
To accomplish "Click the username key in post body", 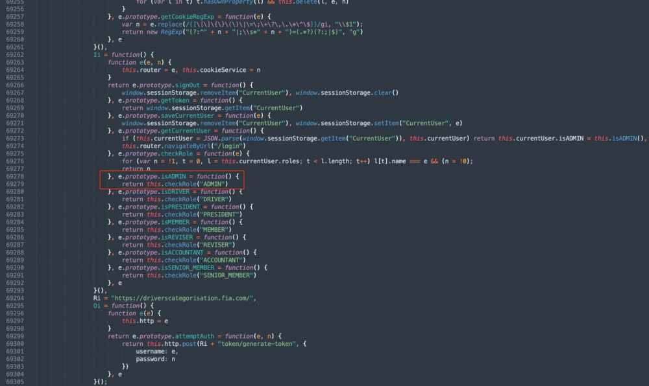I will [x=150, y=351].
